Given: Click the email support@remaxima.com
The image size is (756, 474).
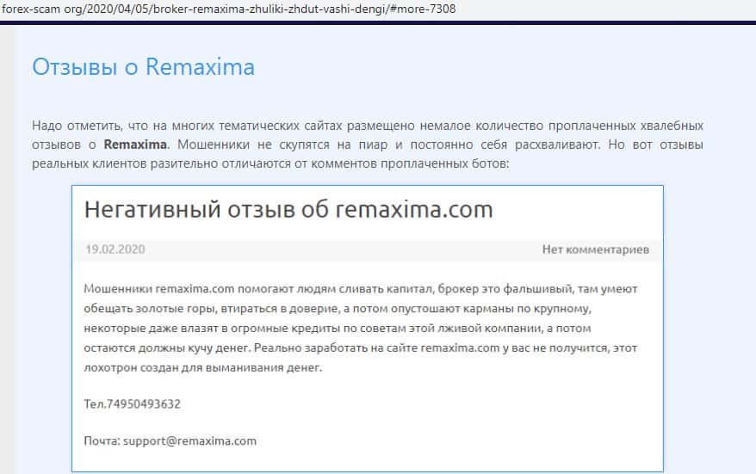Looking at the screenshot, I should [189, 440].
